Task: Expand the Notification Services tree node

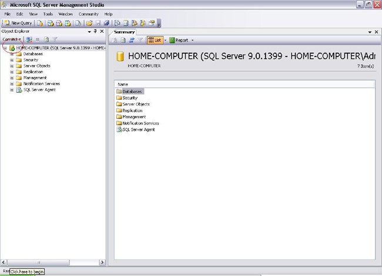Action: tap(12, 84)
